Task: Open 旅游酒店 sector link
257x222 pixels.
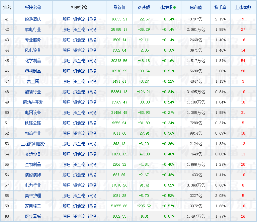Action: point(33,19)
